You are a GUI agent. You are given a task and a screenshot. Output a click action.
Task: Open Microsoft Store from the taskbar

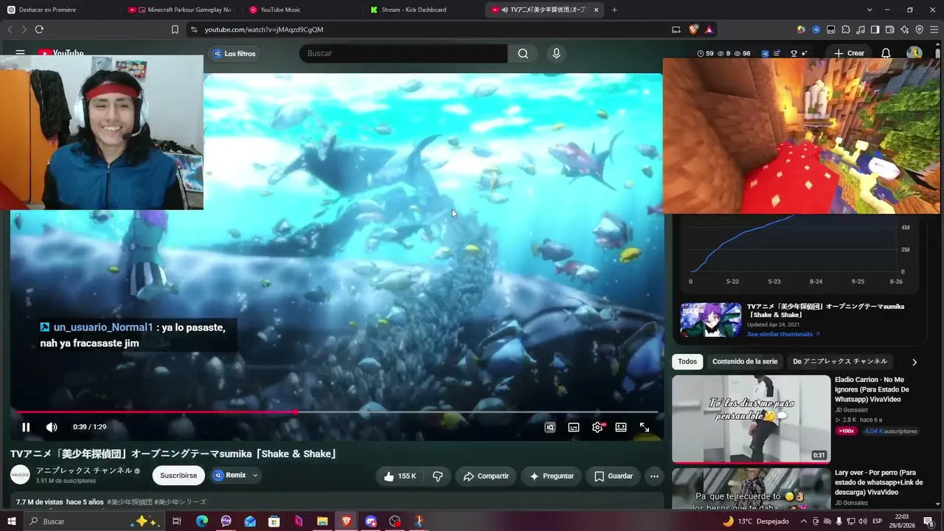coord(274,521)
